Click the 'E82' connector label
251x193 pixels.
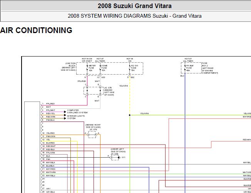[x=132, y=77]
